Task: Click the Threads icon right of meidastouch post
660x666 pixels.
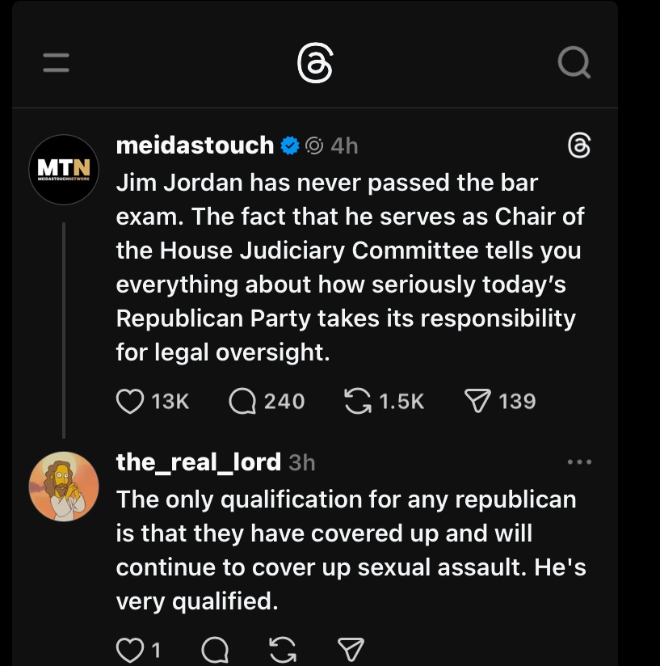Action: click(x=579, y=145)
